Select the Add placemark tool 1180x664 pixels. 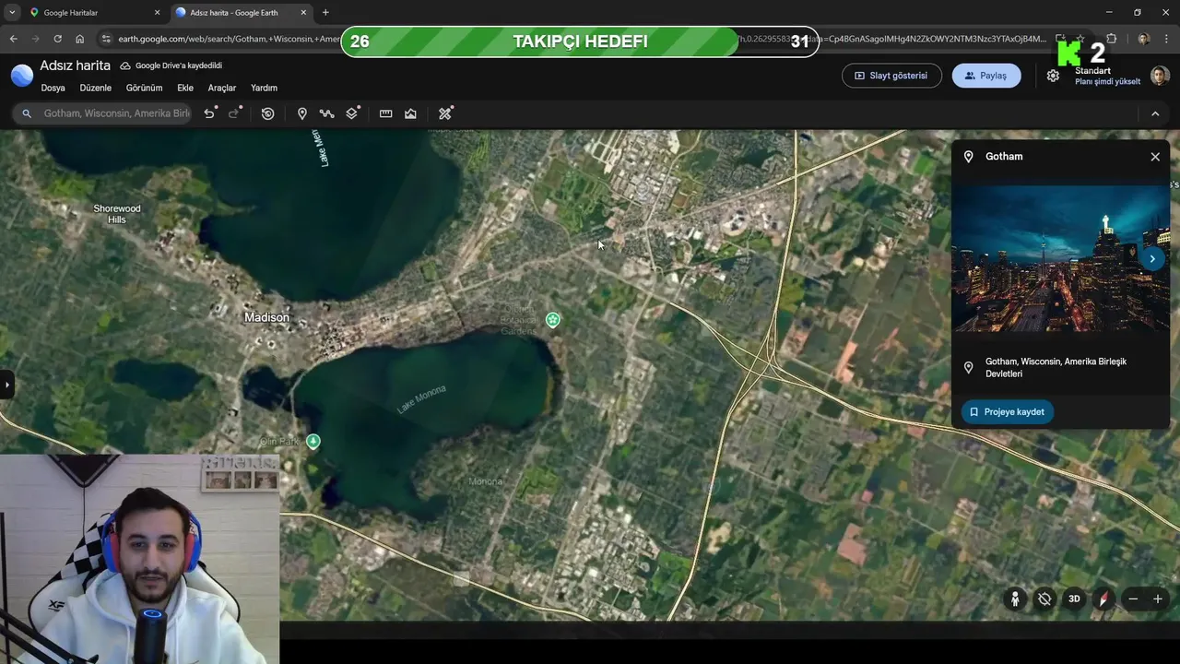coord(301,113)
